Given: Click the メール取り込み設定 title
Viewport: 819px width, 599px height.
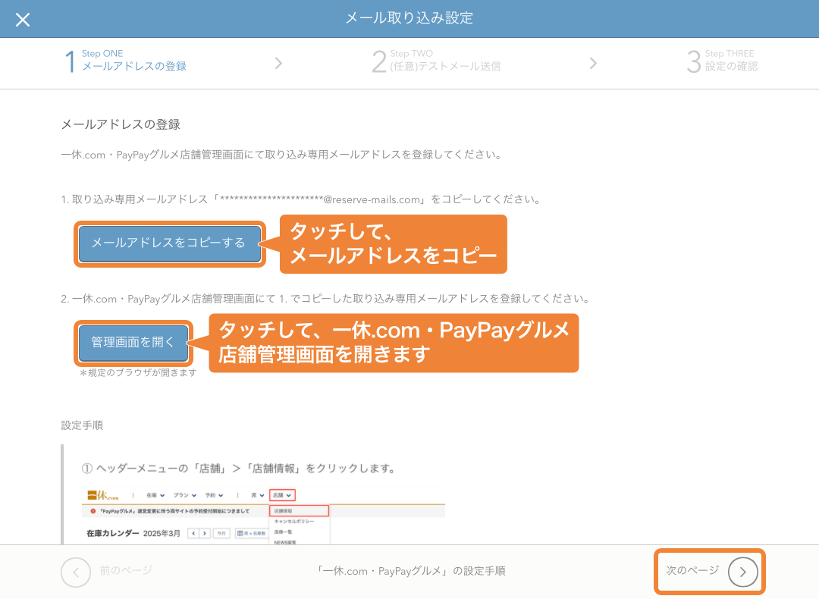Looking at the screenshot, I should coord(409,18).
